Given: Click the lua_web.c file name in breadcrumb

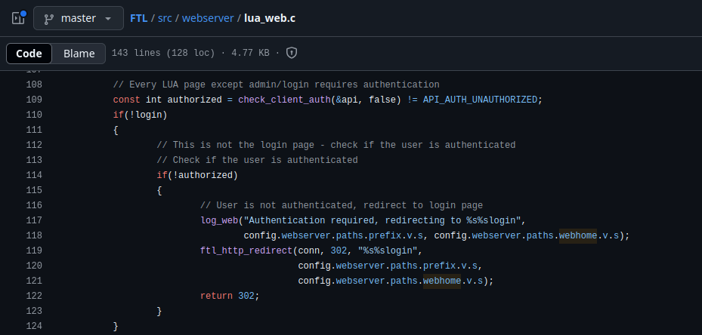Looking at the screenshot, I should [x=270, y=18].
